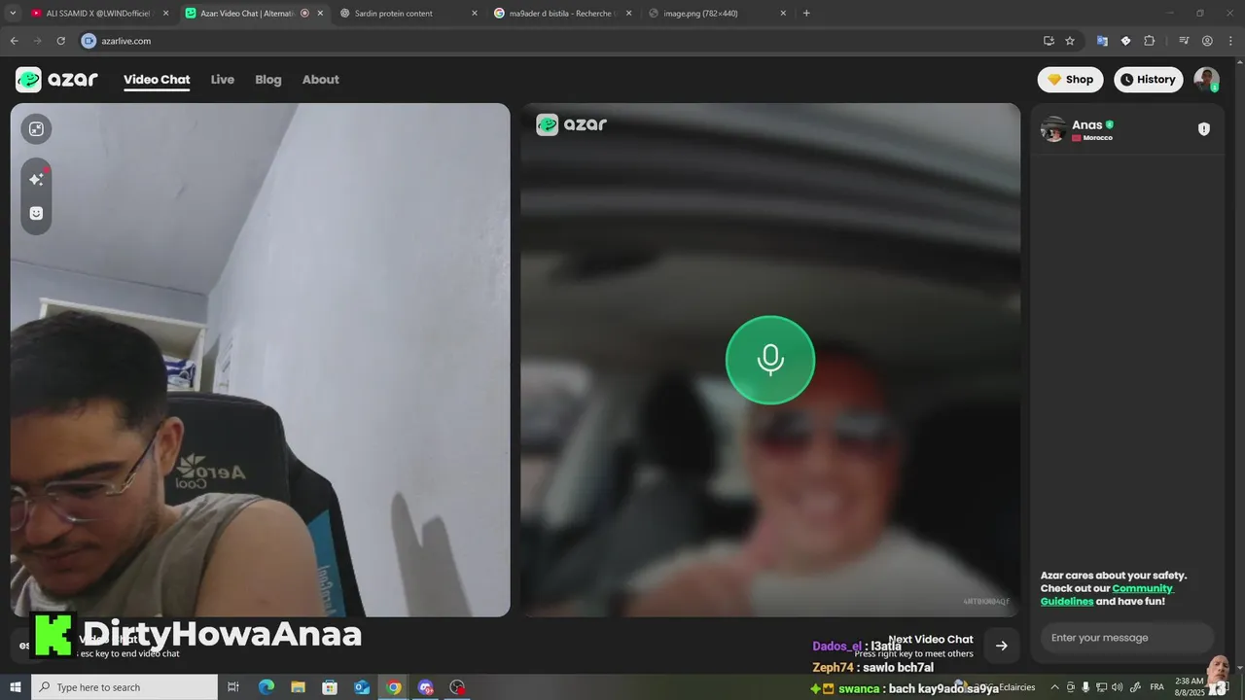View site information icon
The width and height of the screenshot is (1245, 700).
tap(89, 41)
